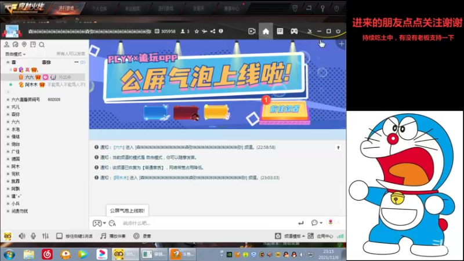Image resolution: width=464 pixels, height=261 pixels.
Task: Click the shield icon in CrossFire launcher
Action: pos(295,8)
